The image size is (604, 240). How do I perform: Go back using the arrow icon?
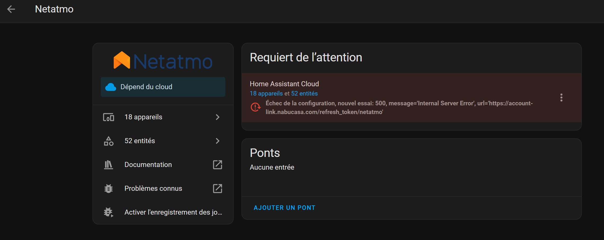coord(11,9)
